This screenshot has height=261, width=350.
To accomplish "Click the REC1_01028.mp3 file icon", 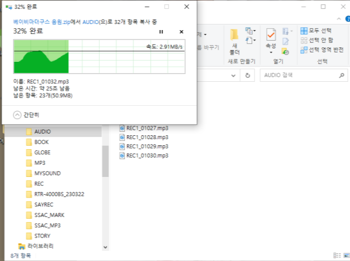I will click(x=122, y=137).
